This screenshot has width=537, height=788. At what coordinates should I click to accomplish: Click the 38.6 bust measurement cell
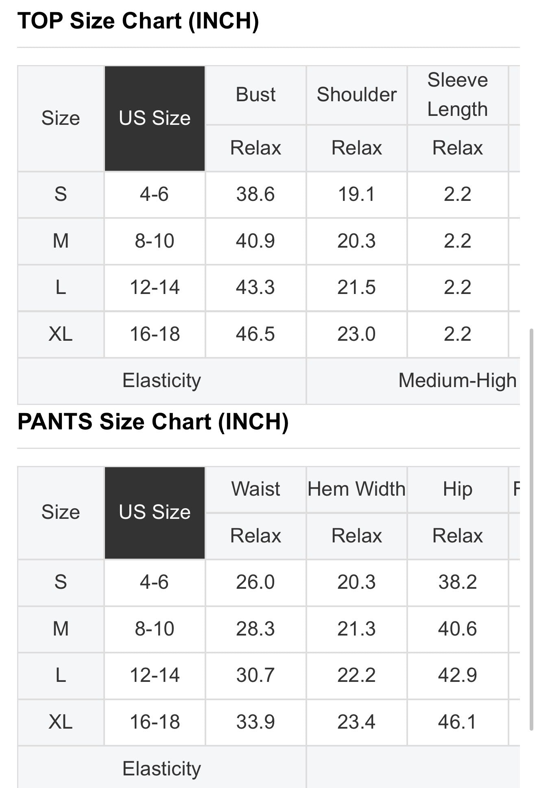[255, 194]
